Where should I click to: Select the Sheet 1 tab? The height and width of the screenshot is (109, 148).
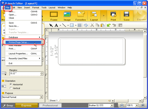click(x=54, y=100)
